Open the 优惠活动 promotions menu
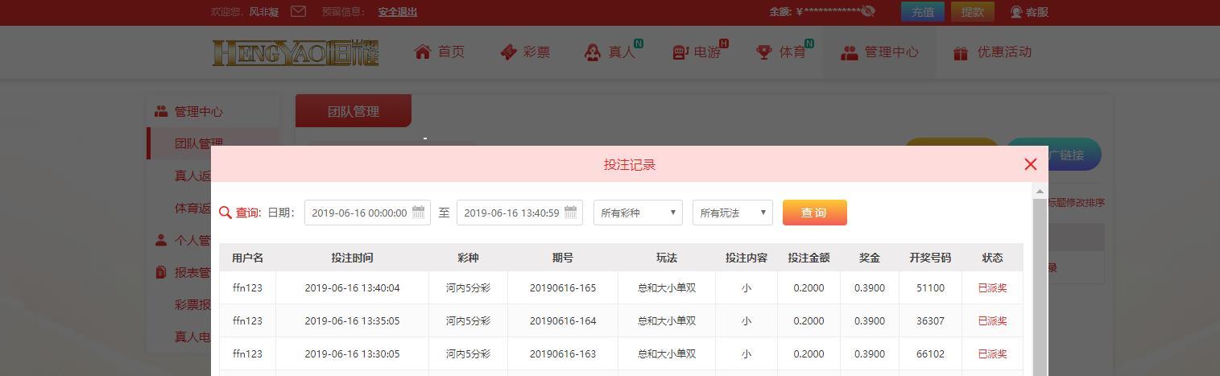 [x=1004, y=52]
